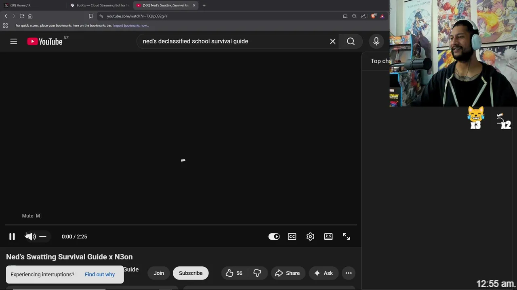Close the YouTube browser tab

pyautogui.click(x=194, y=5)
